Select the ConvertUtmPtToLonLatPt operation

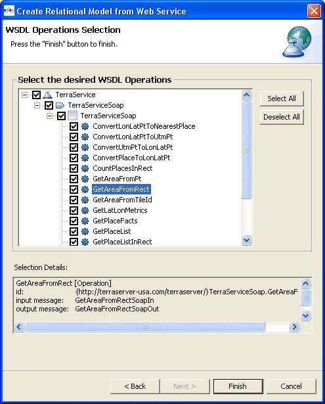coord(133,147)
